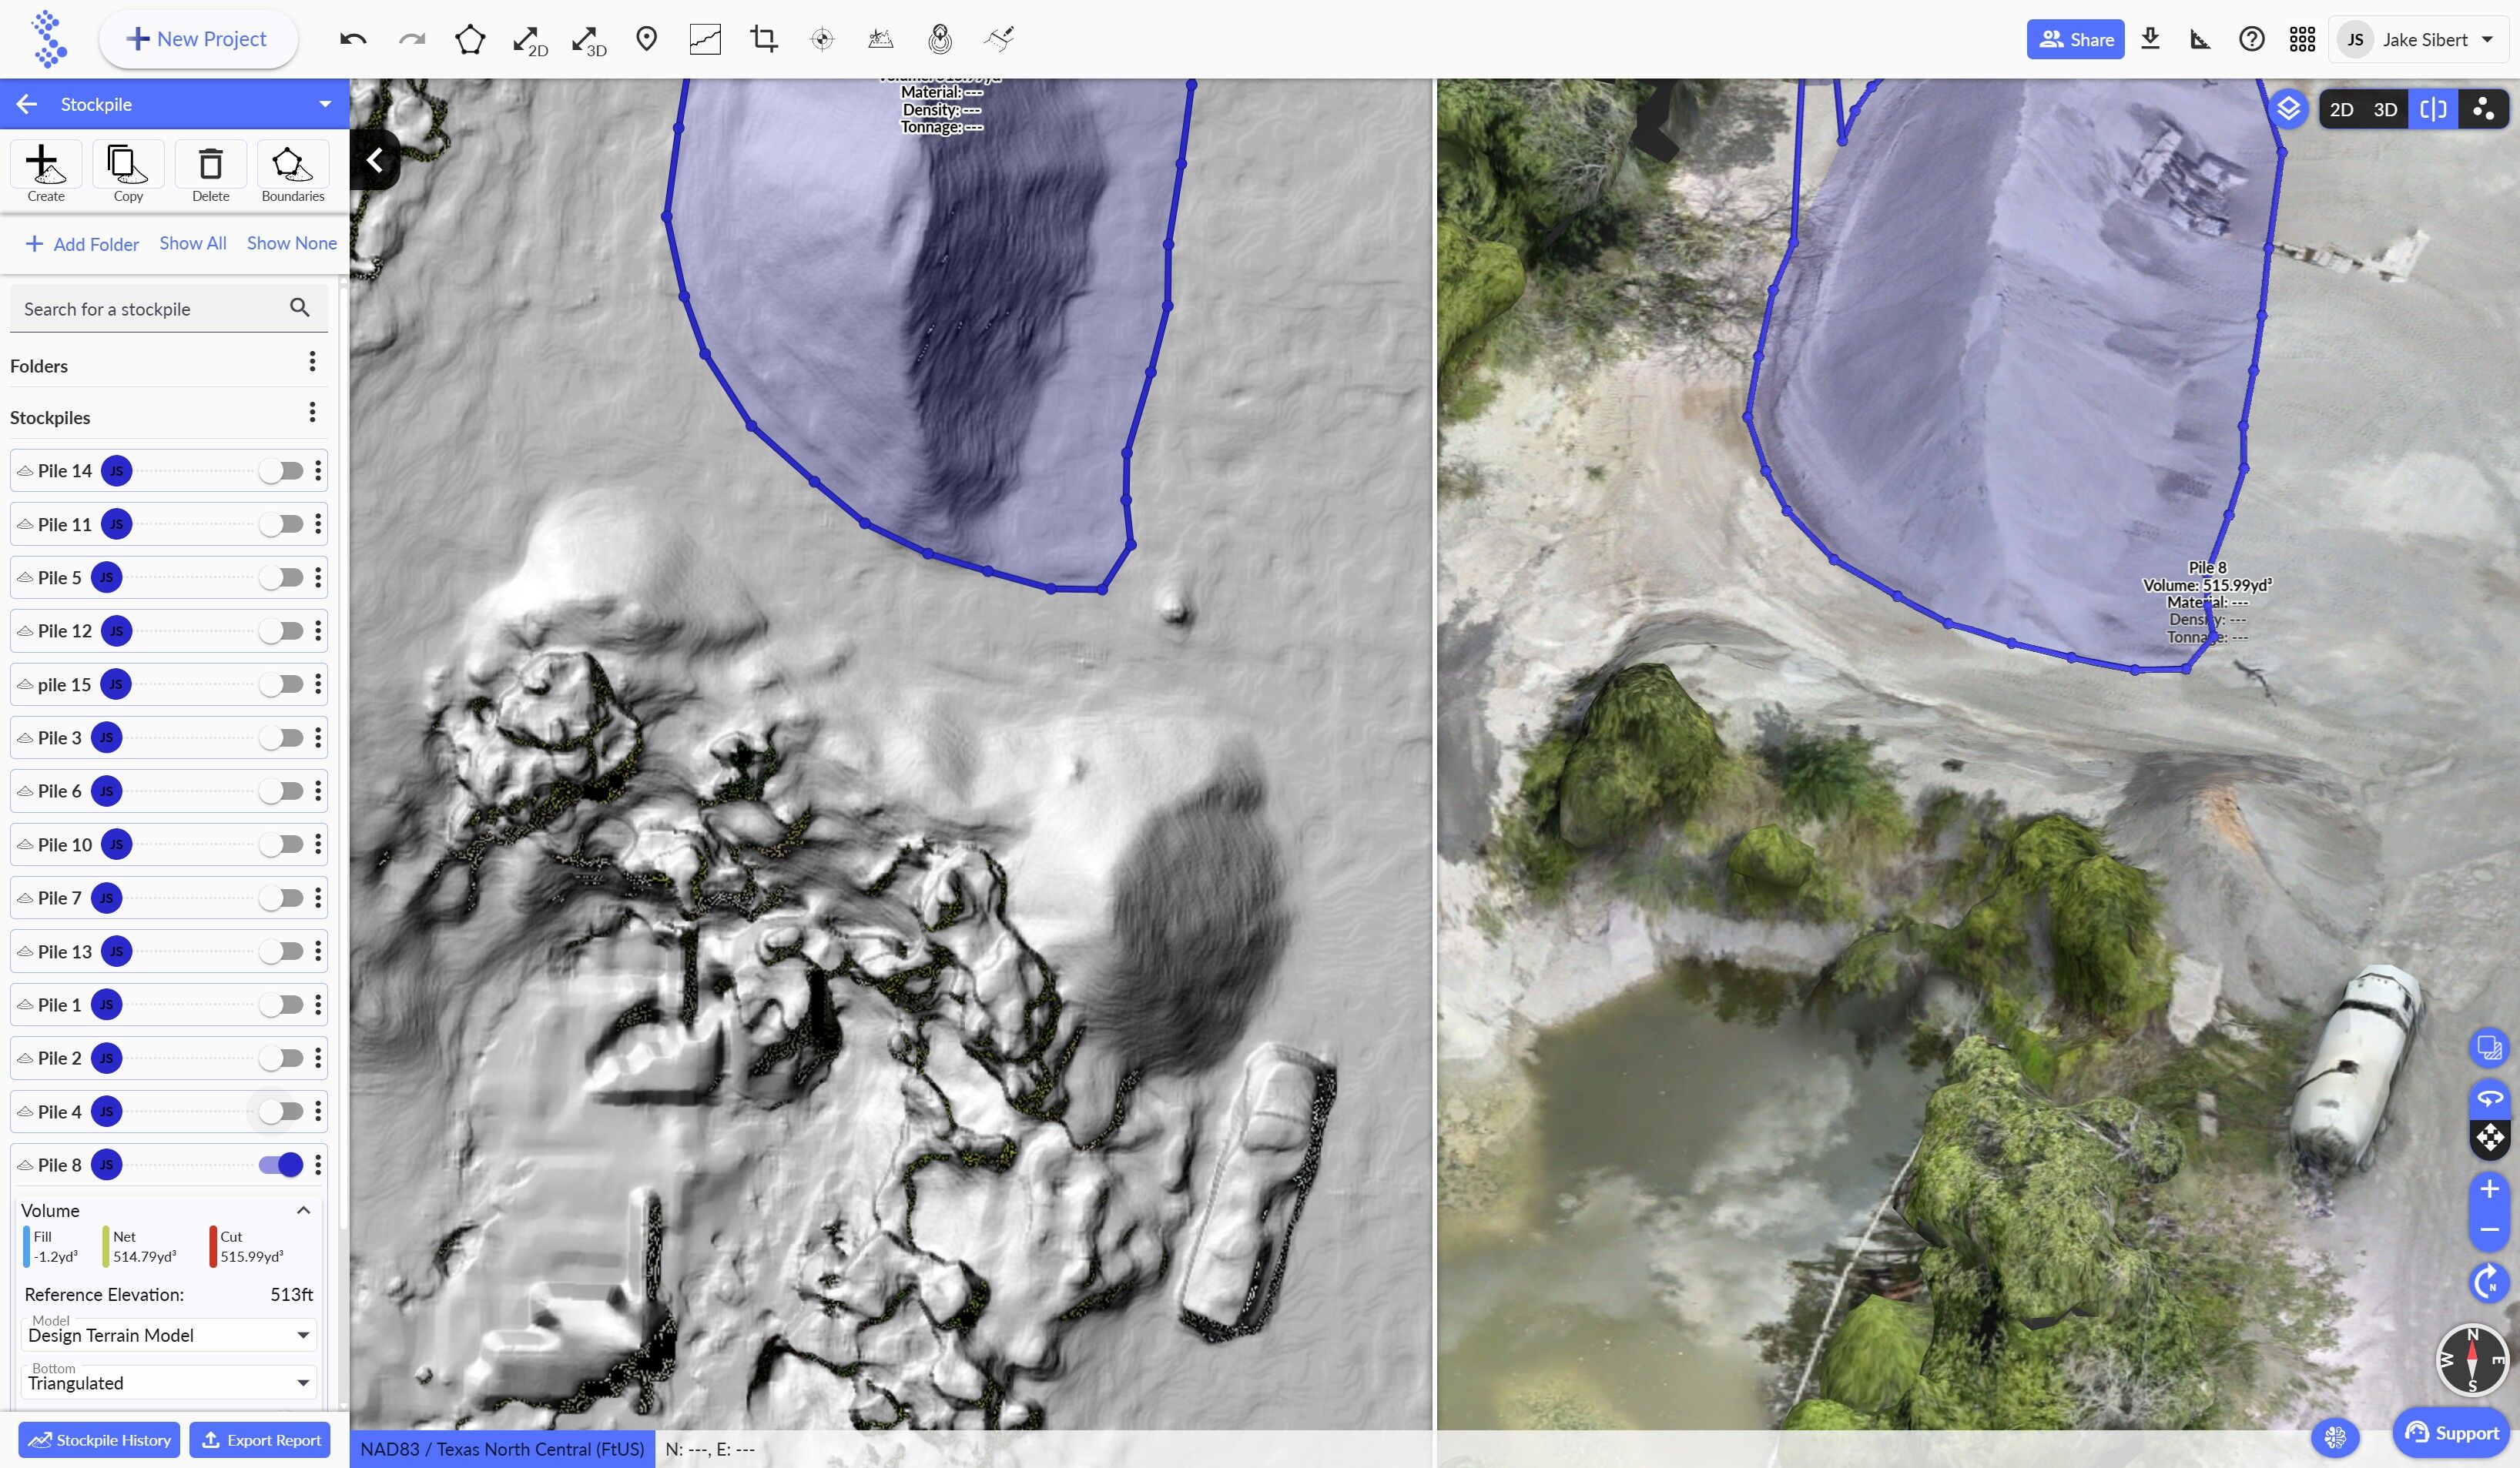Open the map layers icon
2520x1468 pixels.
click(x=2288, y=108)
